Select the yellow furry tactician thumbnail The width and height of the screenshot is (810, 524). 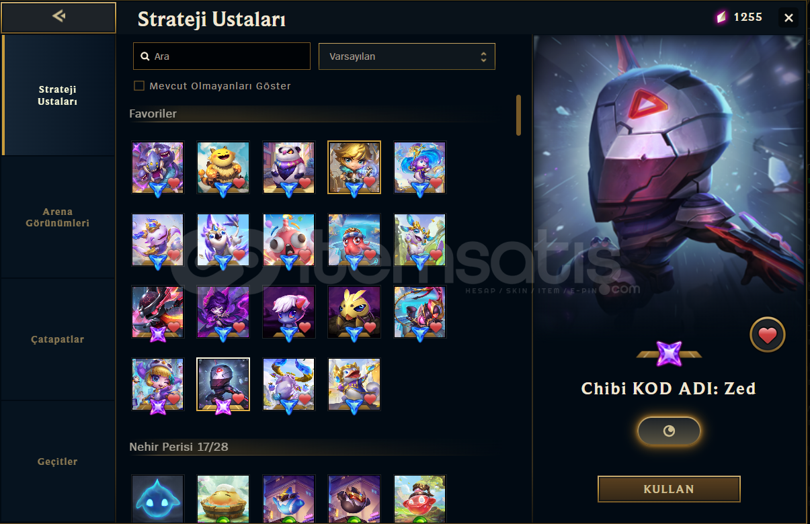(223, 167)
